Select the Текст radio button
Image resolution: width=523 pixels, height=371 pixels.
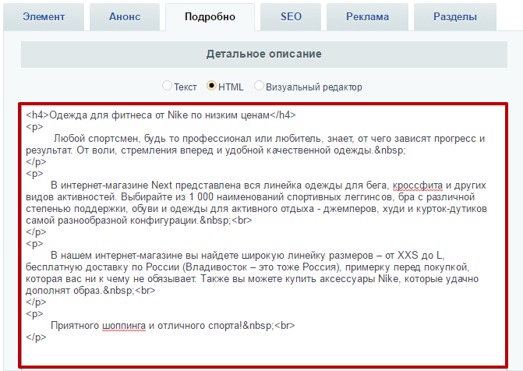pos(167,86)
